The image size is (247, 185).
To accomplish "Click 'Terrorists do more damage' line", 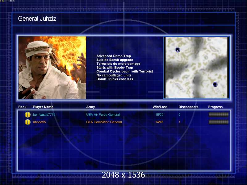I will (118, 64).
